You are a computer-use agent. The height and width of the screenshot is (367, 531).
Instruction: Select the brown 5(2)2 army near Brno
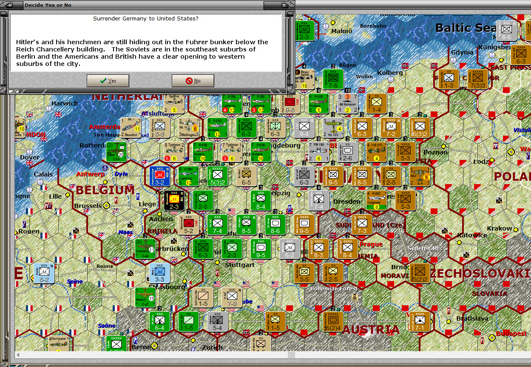(420, 273)
